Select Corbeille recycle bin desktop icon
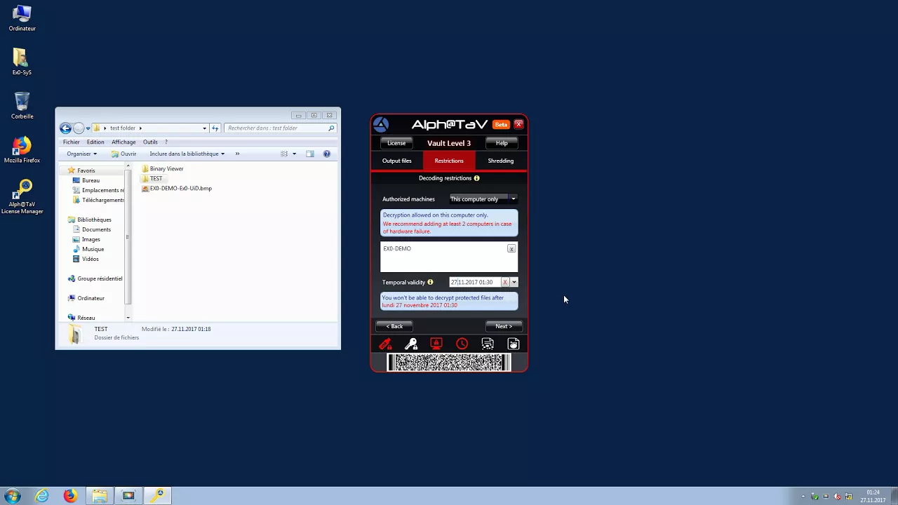Screen dimensions: 898x505 click(x=22, y=106)
